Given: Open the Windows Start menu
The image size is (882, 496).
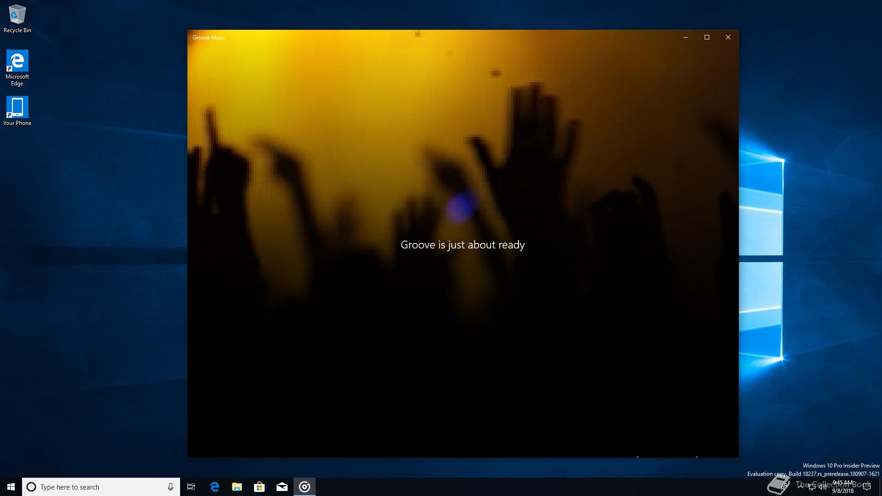Looking at the screenshot, I should [11, 487].
